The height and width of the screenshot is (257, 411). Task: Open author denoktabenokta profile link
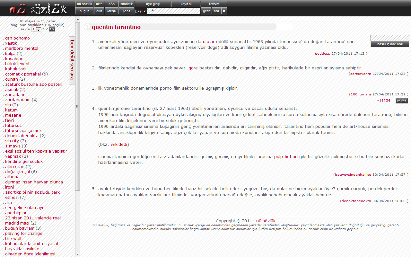click(x=356, y=201)
